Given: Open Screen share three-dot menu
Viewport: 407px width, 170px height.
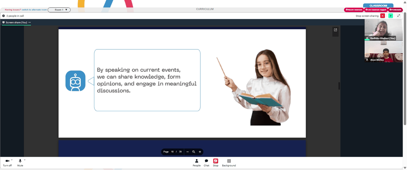Looking at the screenshot, I should (30, 22).
